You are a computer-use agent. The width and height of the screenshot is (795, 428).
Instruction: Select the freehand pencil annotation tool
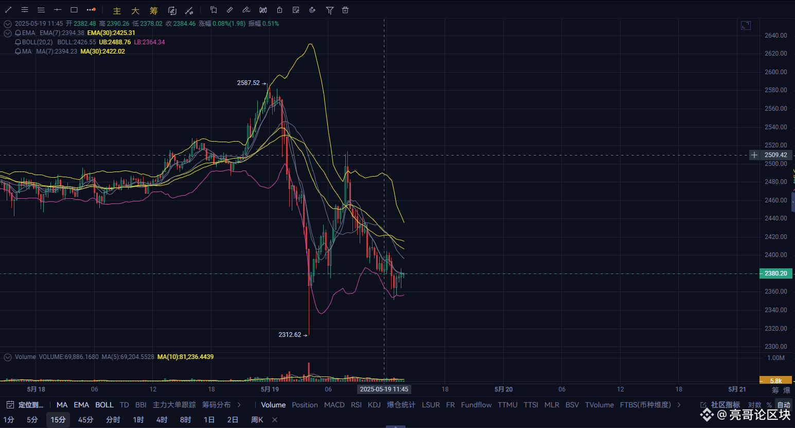tap(246, 10)
